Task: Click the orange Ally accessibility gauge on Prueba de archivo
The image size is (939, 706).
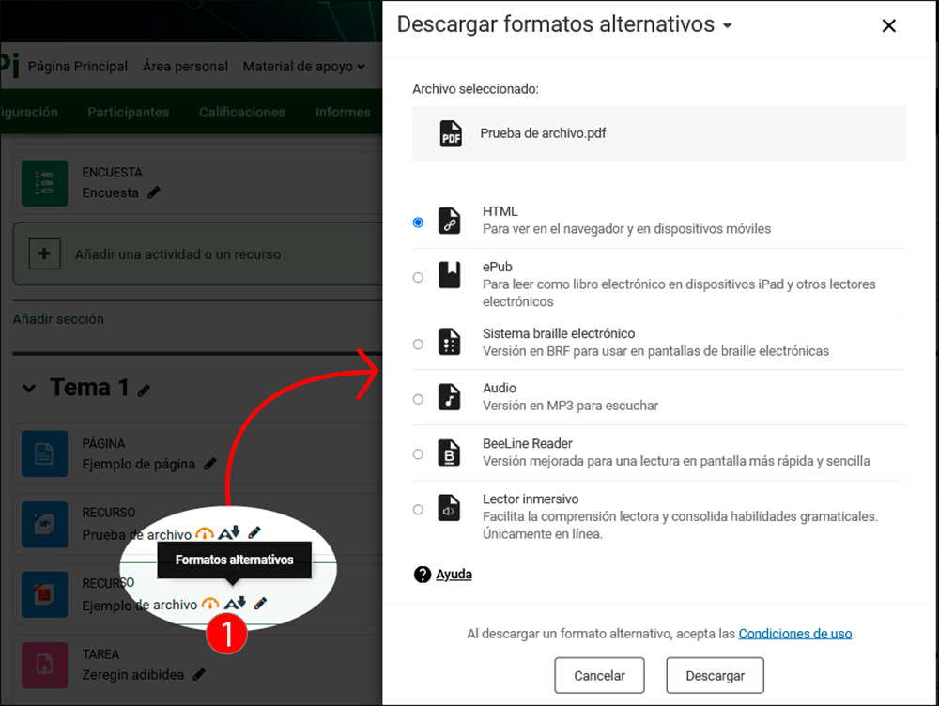Action: point(205,534)
